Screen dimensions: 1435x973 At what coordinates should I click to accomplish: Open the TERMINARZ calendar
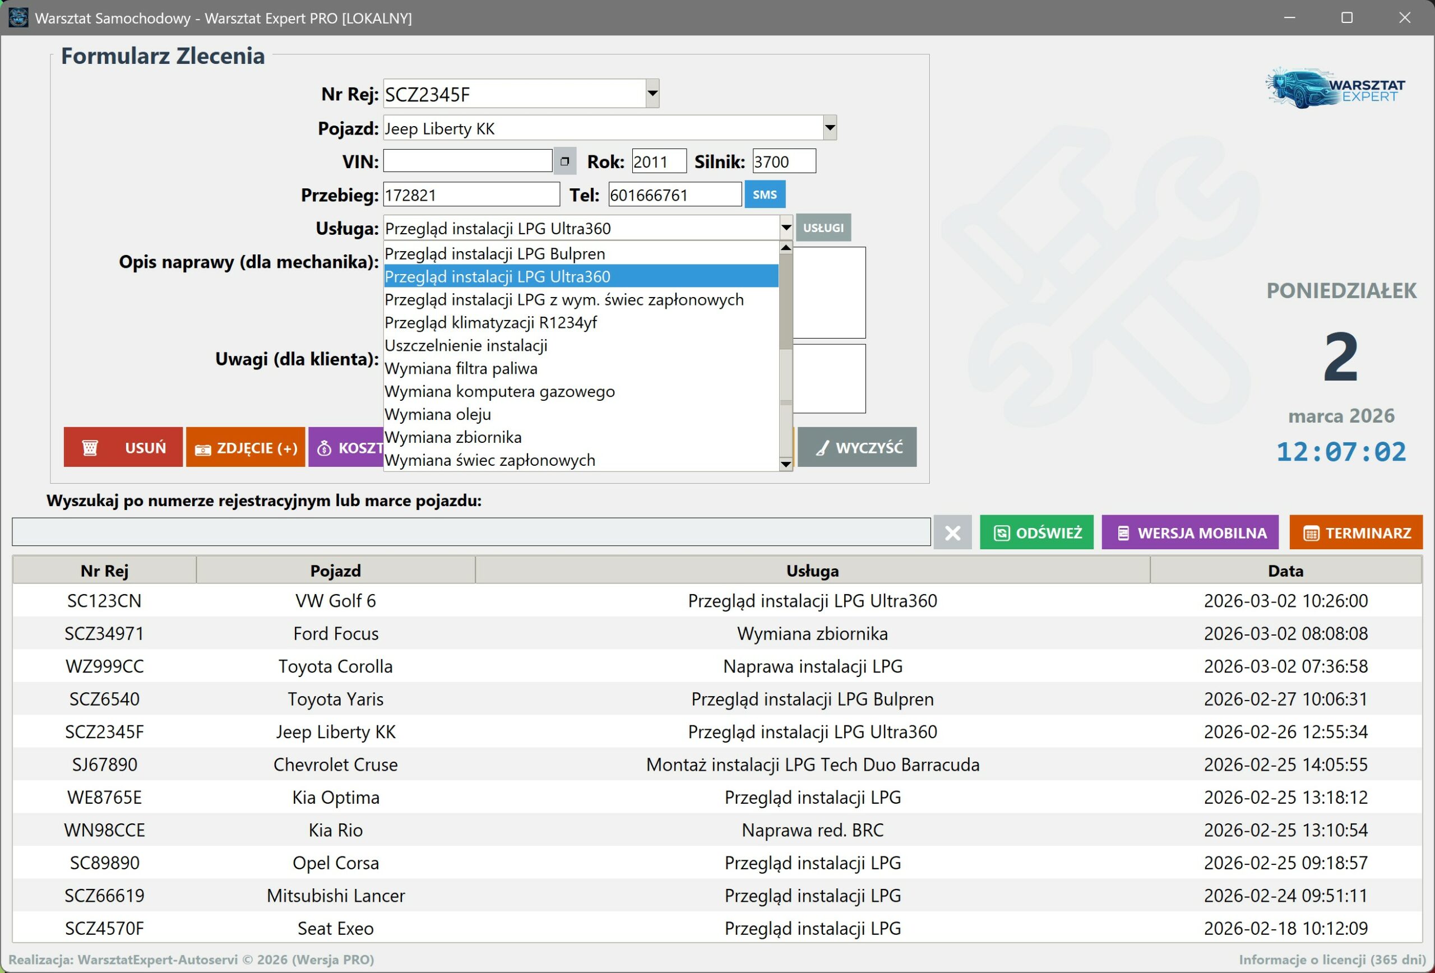(1355, 532)
